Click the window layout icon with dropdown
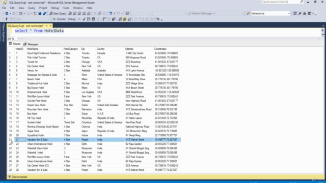Screen dimensions: 326x183 309,13
